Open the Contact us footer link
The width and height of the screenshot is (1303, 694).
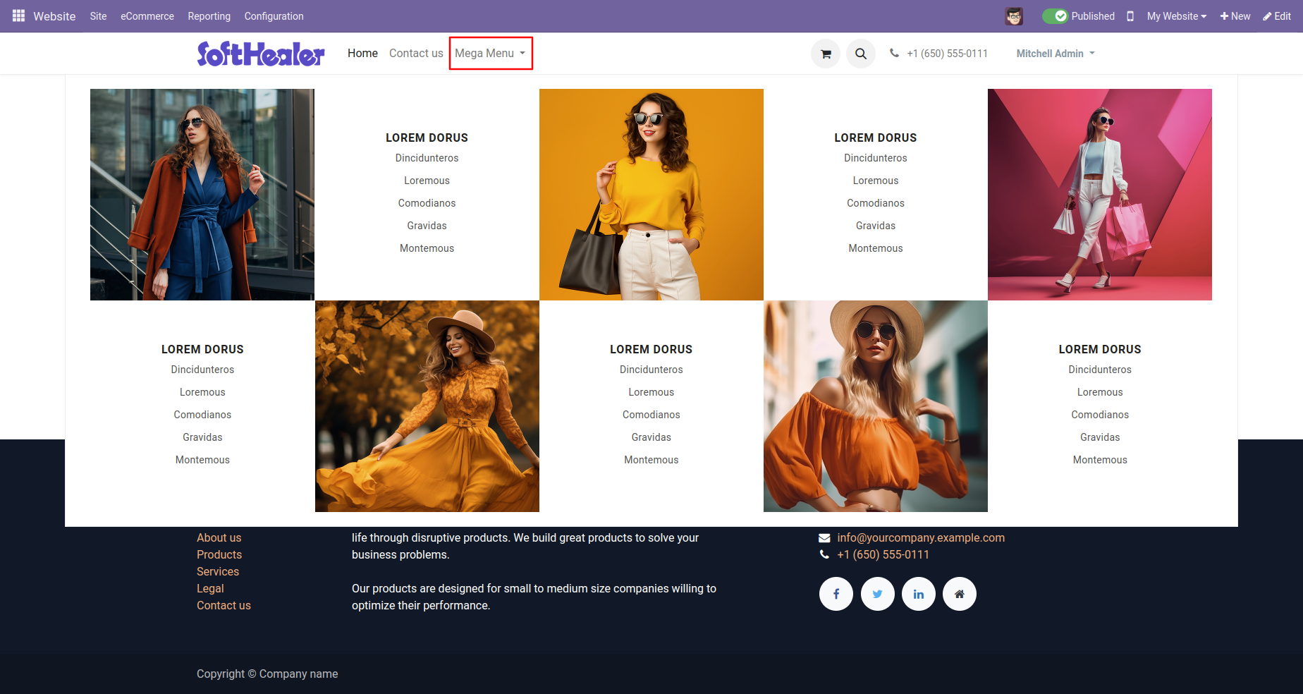224,605
